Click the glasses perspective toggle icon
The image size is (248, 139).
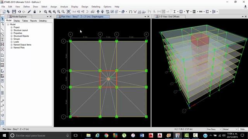point(93,12)
